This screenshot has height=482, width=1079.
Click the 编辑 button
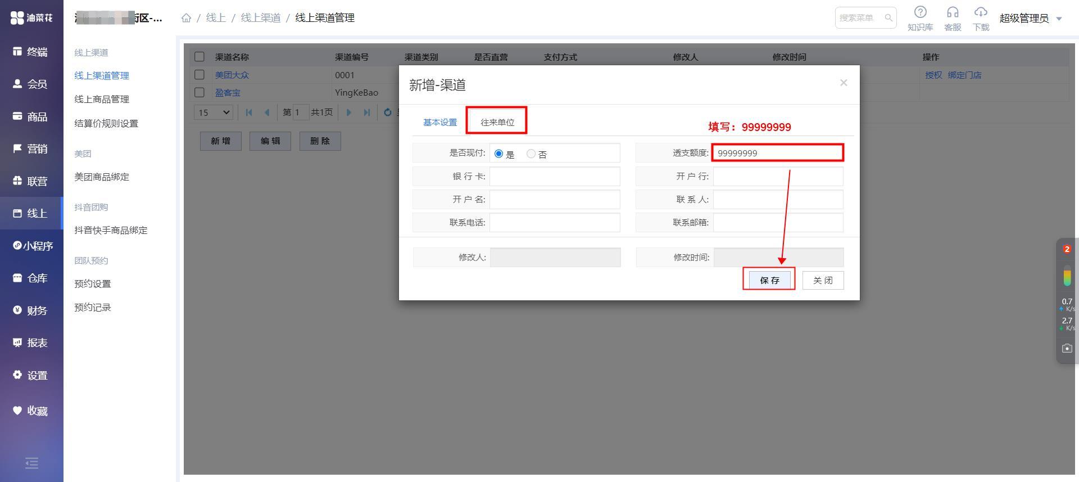point(270,141)
